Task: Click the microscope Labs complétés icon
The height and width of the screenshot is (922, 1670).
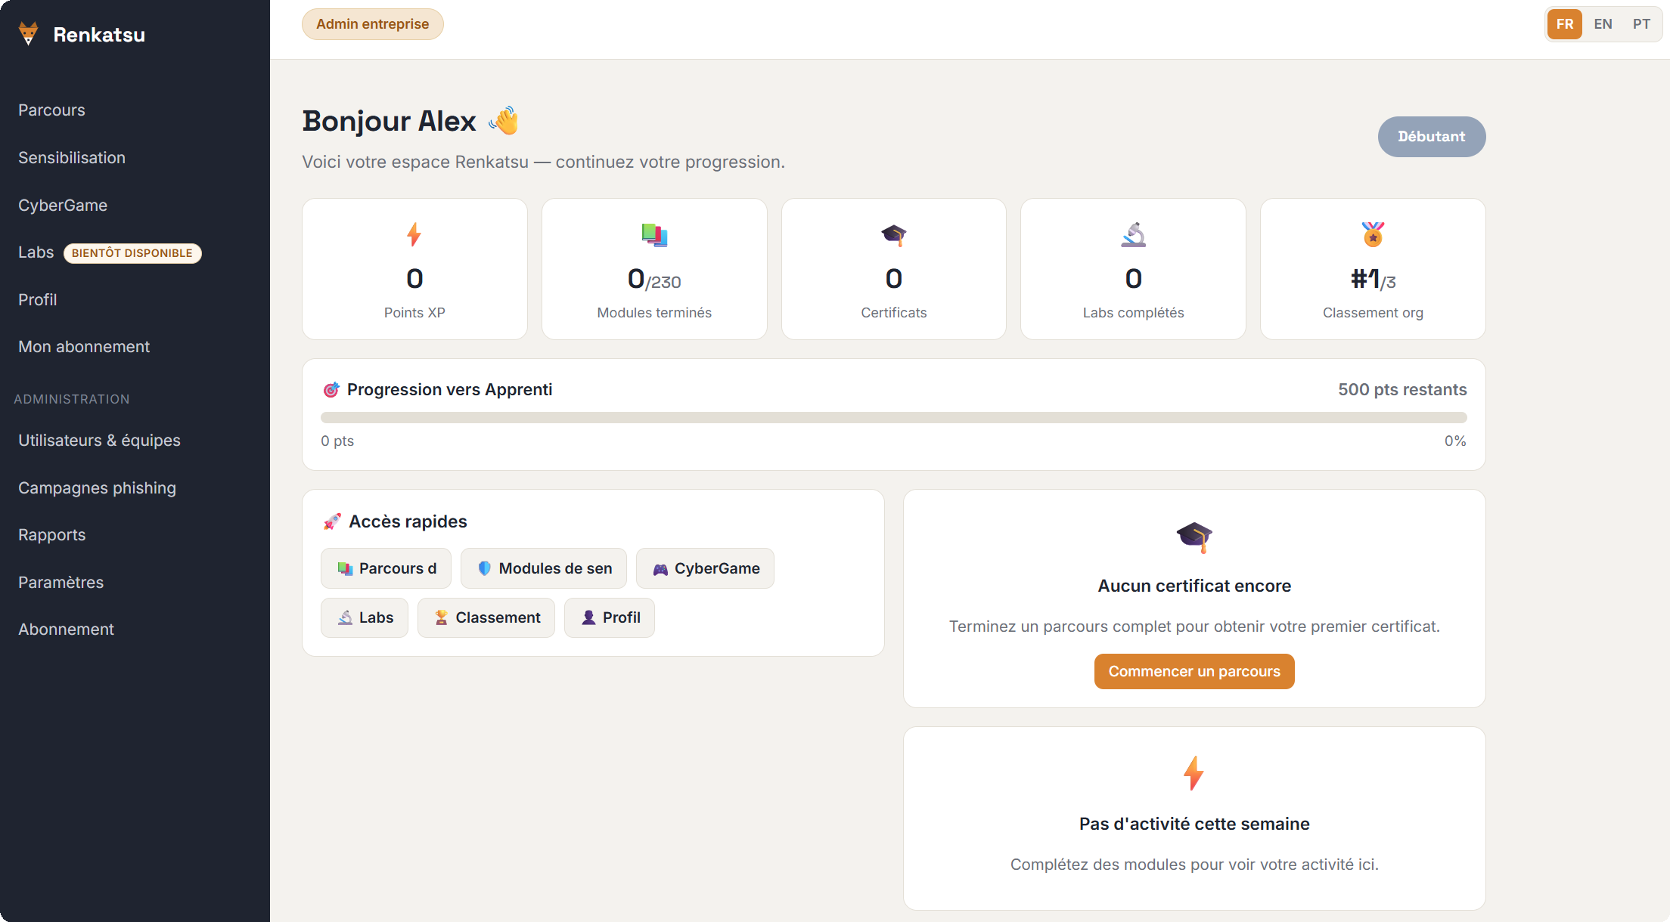Action: click(1133, 235)
